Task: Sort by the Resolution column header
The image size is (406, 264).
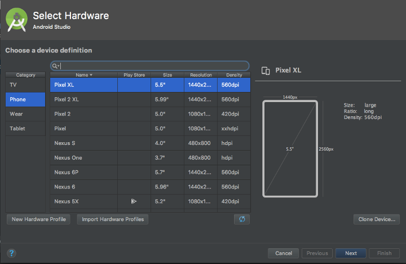Action: (x=201, y=75)
